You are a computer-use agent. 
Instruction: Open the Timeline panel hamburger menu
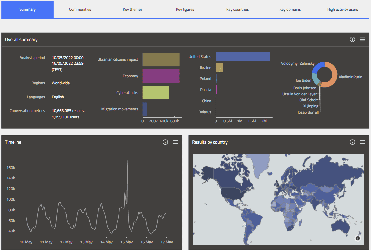tap(175, 142)
